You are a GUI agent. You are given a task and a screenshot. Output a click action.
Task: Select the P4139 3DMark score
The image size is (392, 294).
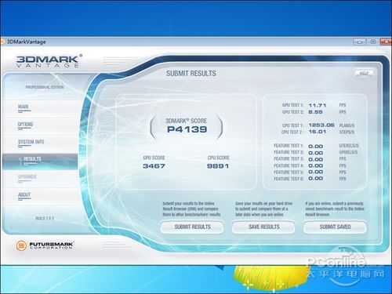point(187,129)
